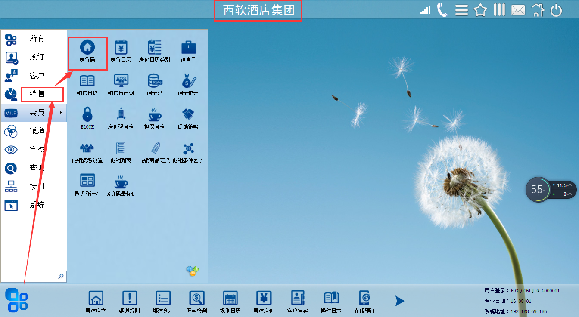Click the phone icon in top bar

point(442,10)
